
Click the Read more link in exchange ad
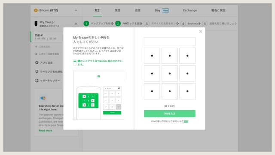[46, 130]
